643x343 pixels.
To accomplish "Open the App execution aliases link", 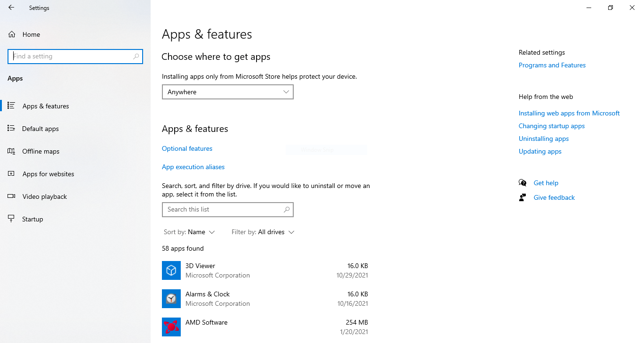I will tap(193, 167).
